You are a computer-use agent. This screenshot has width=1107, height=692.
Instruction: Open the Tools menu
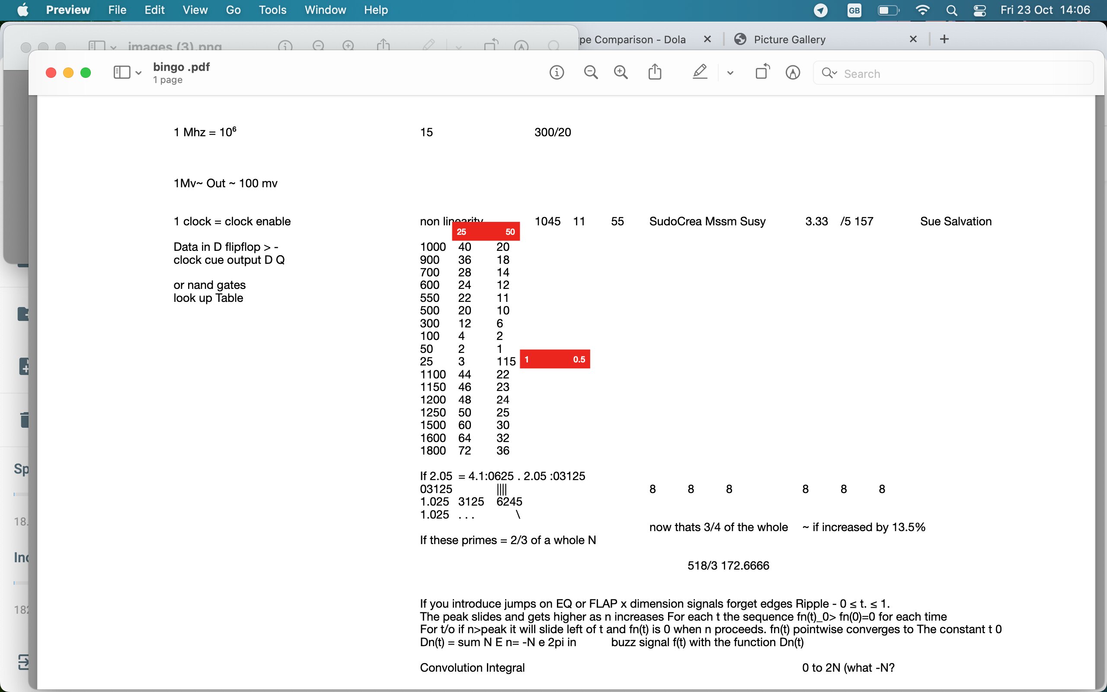[x=272, y=10]
